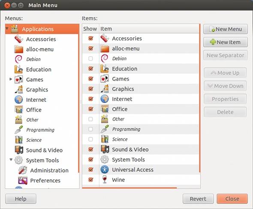Click the System Tools gear icon in Menus tree
Image resolution: width=253 pixels, height=209 pixels.
point(19,160)
